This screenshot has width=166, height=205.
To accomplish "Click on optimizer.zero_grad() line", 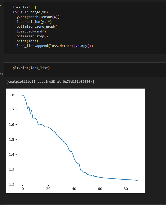I will click(x=37, y=27).
